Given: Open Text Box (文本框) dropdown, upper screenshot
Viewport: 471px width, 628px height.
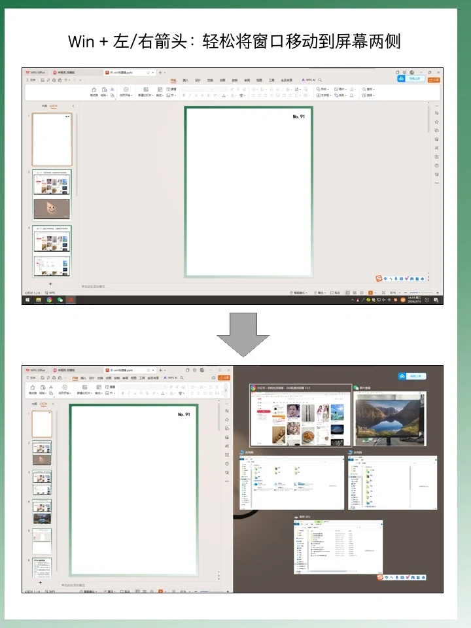Looking at the screenshot, I should [x=324, y=96].
